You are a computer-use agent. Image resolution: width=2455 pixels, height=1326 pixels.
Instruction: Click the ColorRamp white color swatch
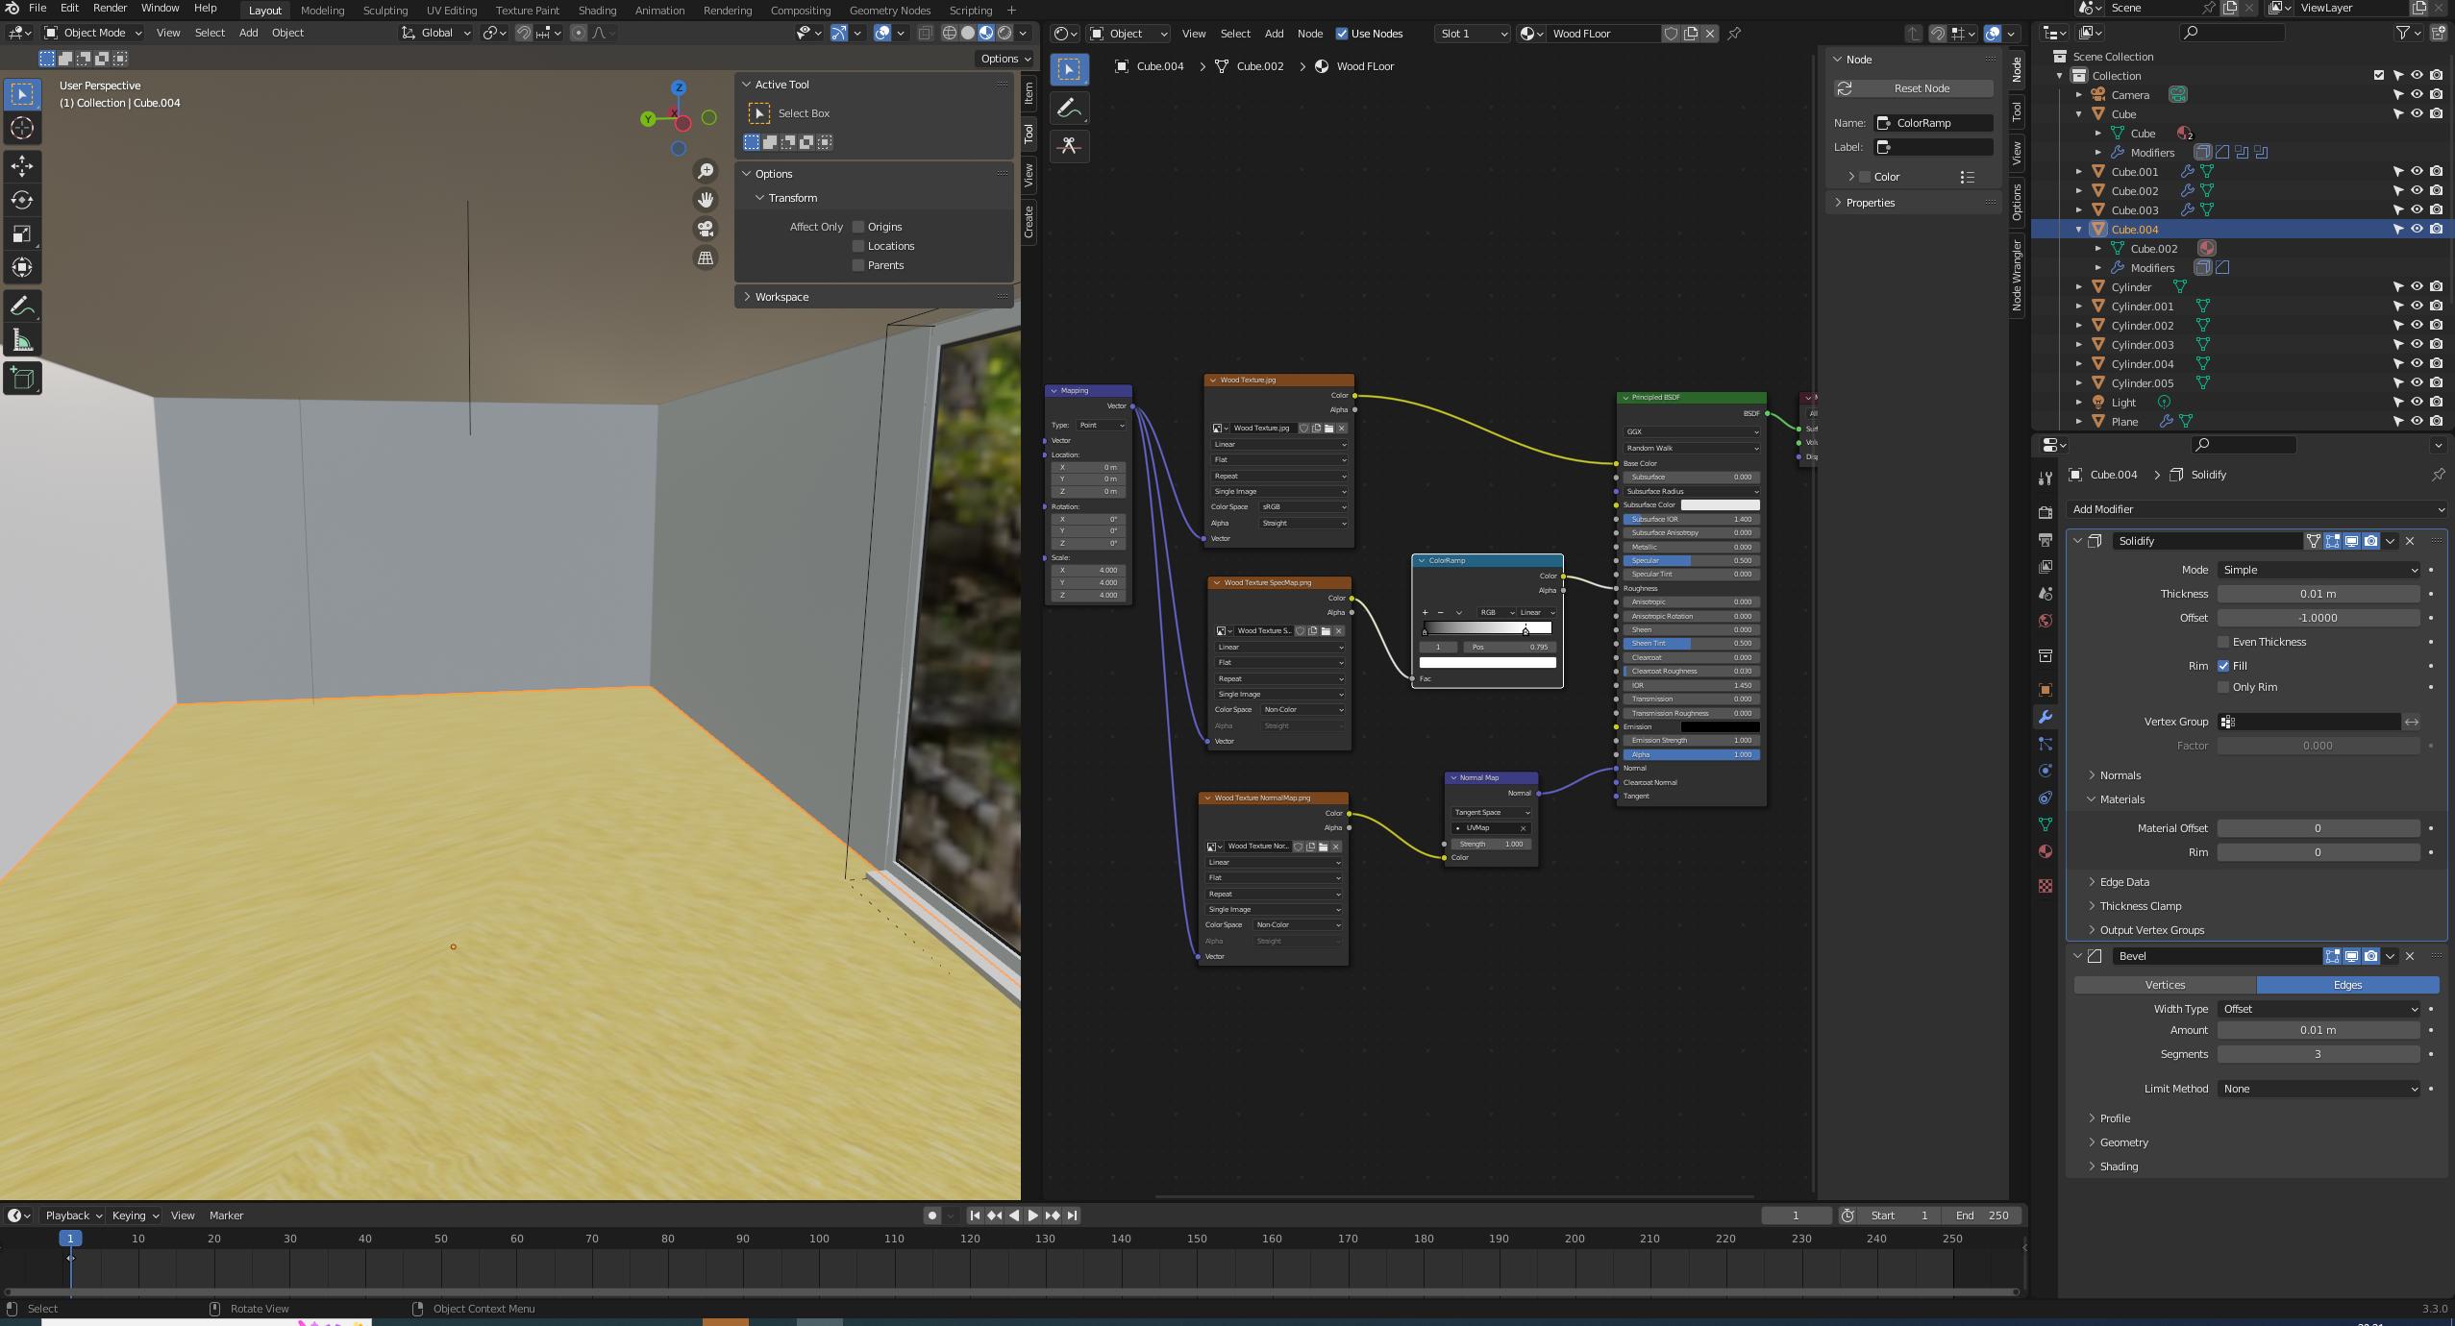pos(1487,662)
